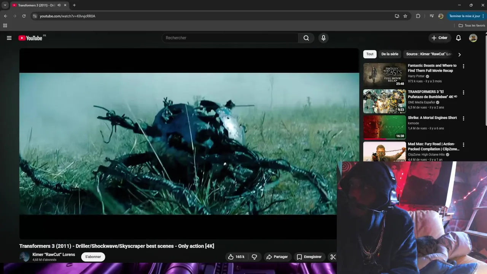Open the YouTube hamburger guide menu

pos(9,38)
